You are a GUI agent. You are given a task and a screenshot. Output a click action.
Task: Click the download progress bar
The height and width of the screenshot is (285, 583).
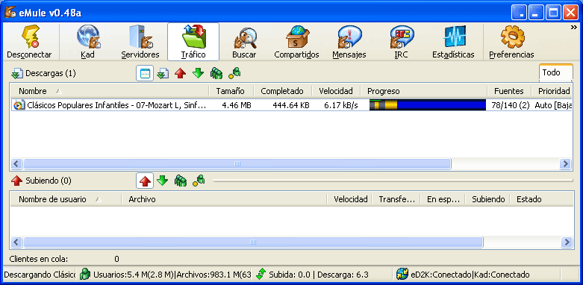click(428, 105)
